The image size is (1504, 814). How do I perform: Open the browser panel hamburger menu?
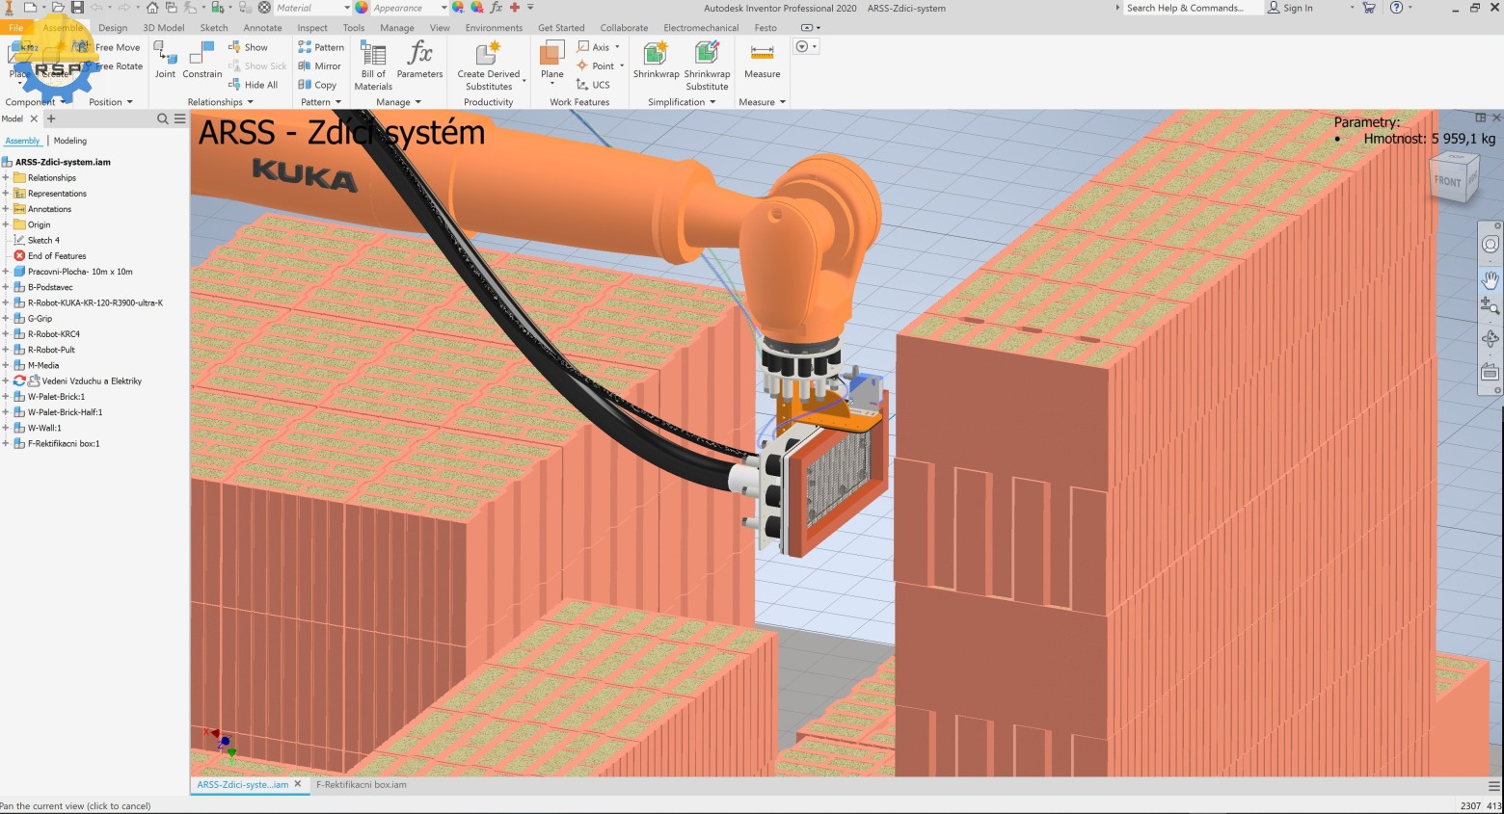pos(180,119)
